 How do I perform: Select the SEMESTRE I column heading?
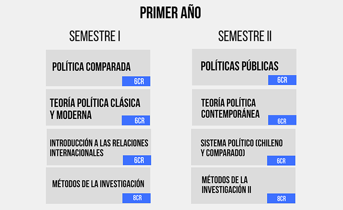pos(95,37)
